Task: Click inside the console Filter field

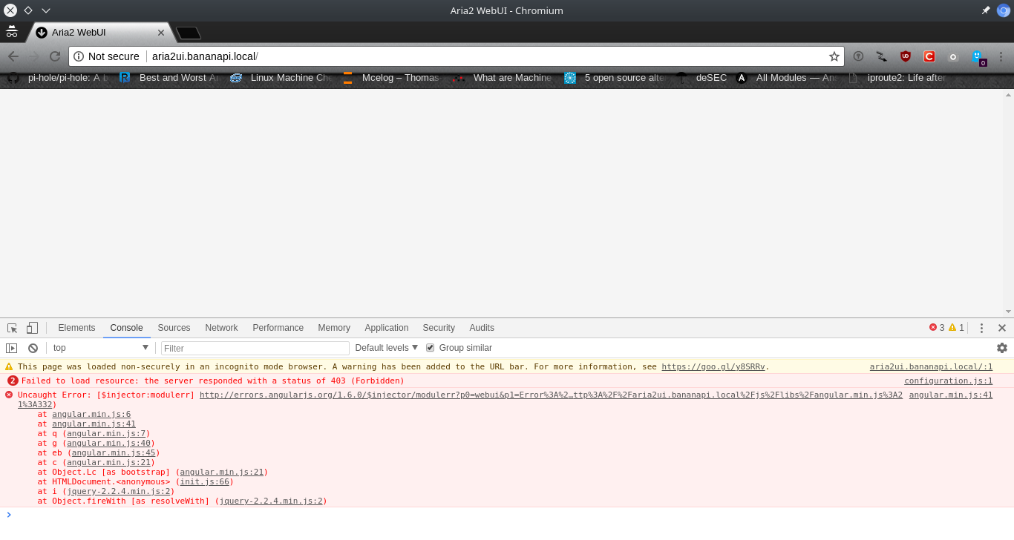Action: coord(255,347)
